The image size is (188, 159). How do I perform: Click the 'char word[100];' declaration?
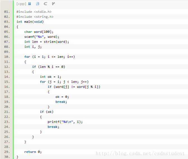39,32
